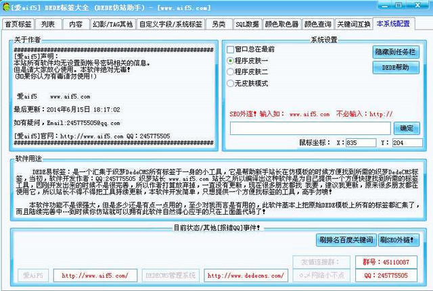This screenshot has height=291, width=433.
Task: Click the mouse X coordinate field
Action: 361,142
